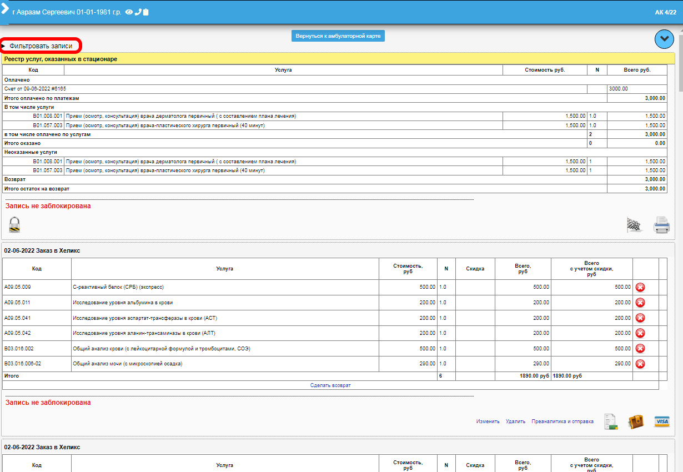683x472 pixels.
Task: Click the brown wallet payment icon
Action: point(636,421)
